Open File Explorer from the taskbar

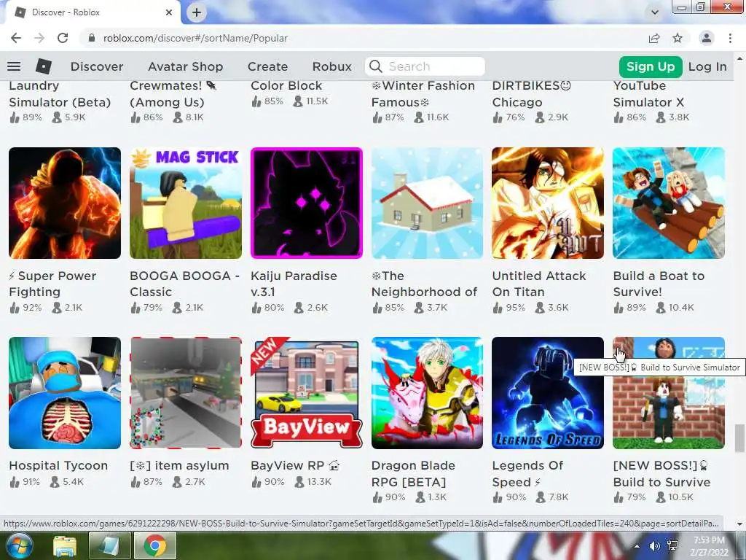coord(65,546)
